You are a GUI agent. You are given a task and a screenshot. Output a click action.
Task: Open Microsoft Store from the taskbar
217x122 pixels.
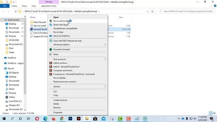95,119
